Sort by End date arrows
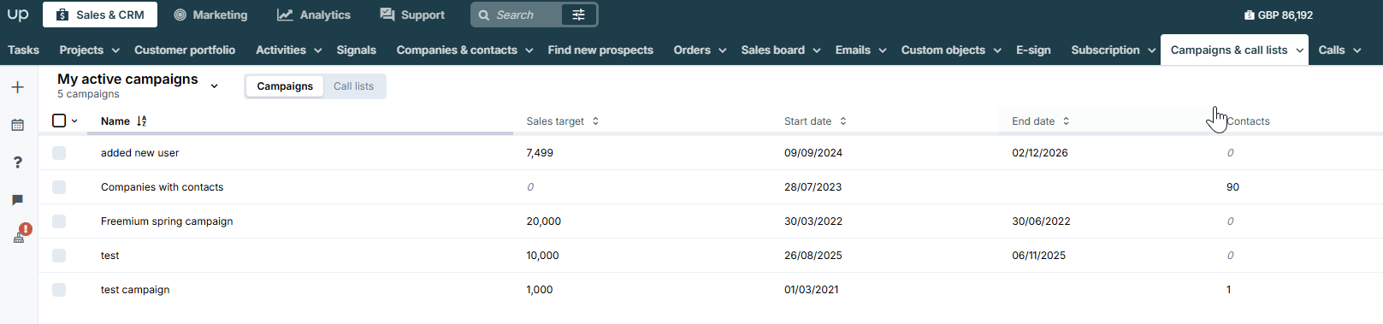 point(1066,121)
